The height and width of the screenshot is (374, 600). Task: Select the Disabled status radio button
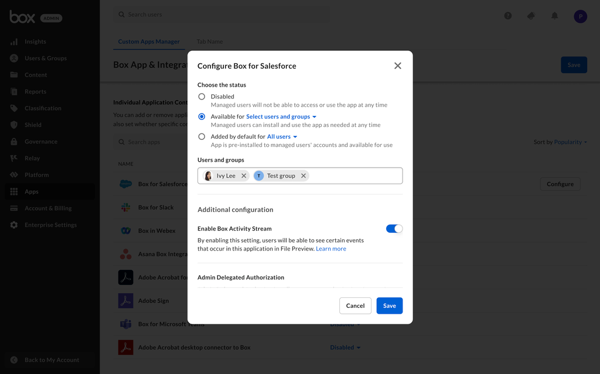(202, 97)
